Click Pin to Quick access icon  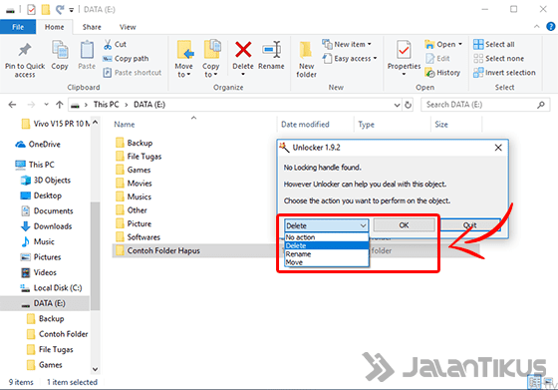tap(25, 50)
